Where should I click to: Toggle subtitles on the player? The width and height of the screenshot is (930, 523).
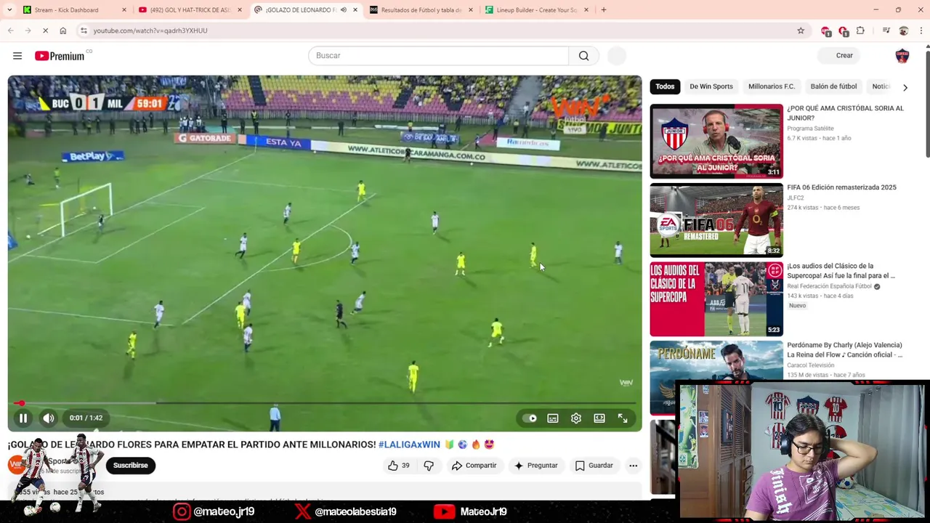point(553,418)
